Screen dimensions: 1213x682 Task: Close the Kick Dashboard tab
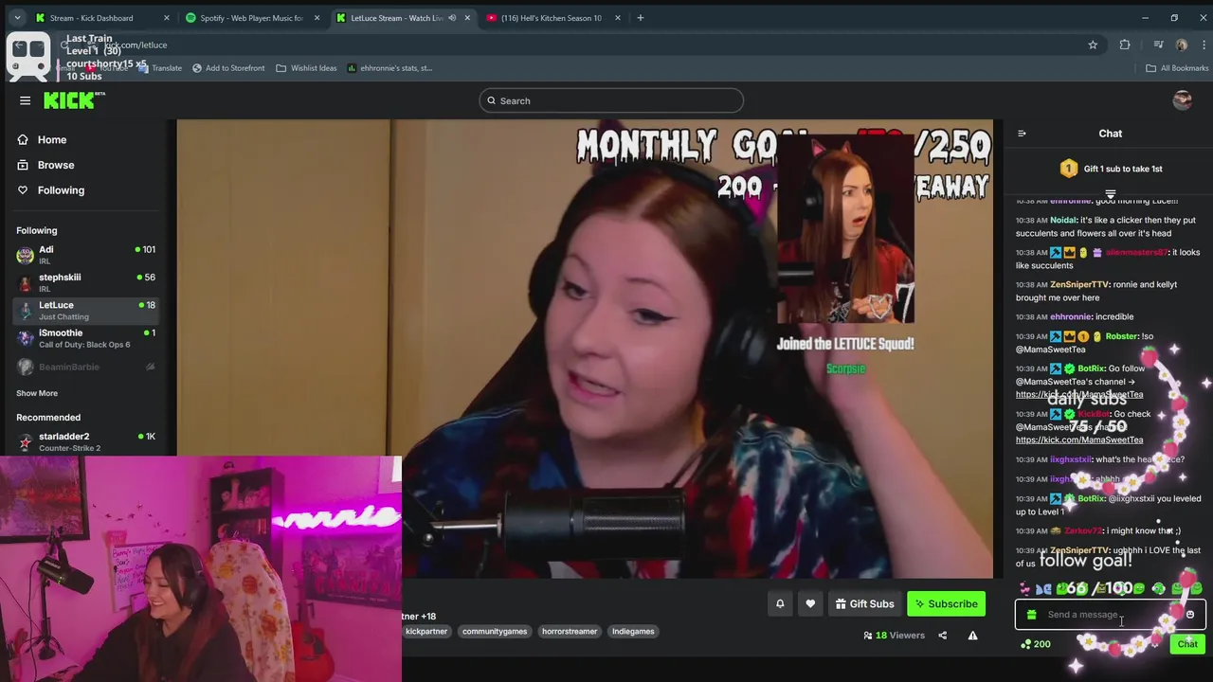coord(167,18)
